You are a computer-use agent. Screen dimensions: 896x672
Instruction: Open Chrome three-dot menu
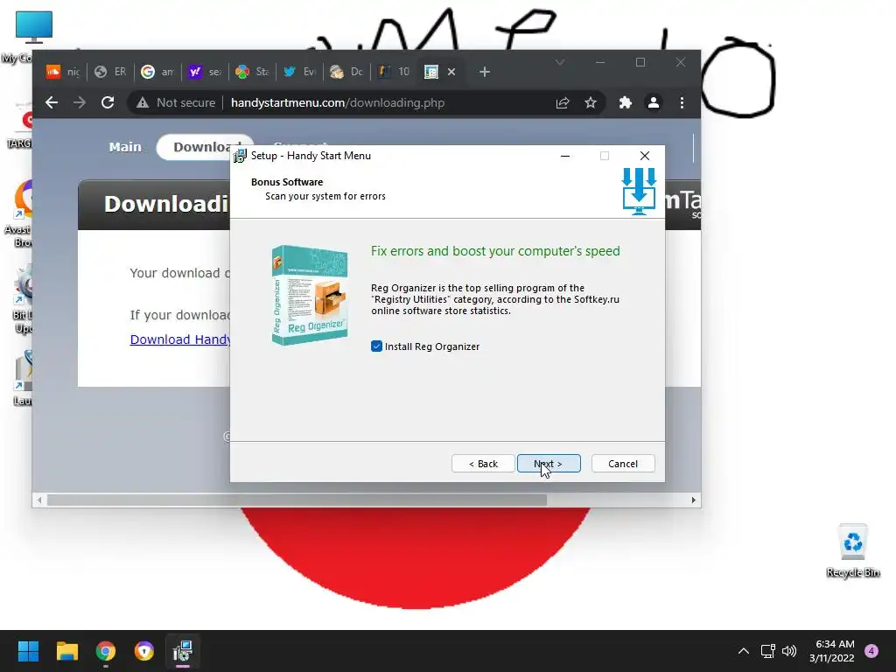(x=682, y=103)
